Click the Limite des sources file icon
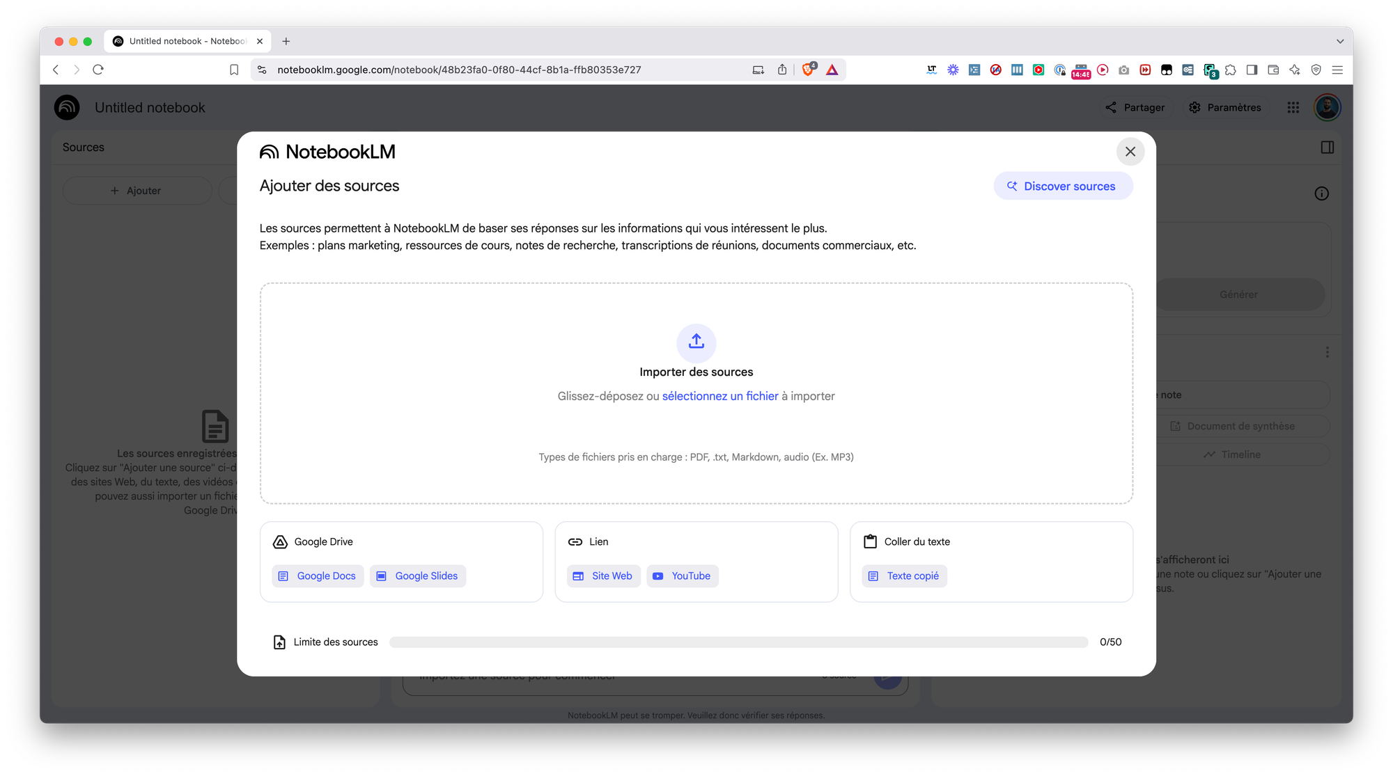 [279, 642]
